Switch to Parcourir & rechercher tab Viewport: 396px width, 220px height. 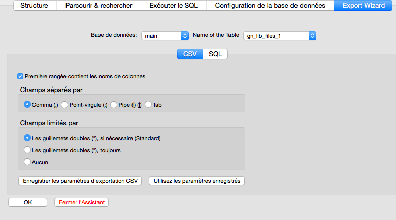pos(98,6)
